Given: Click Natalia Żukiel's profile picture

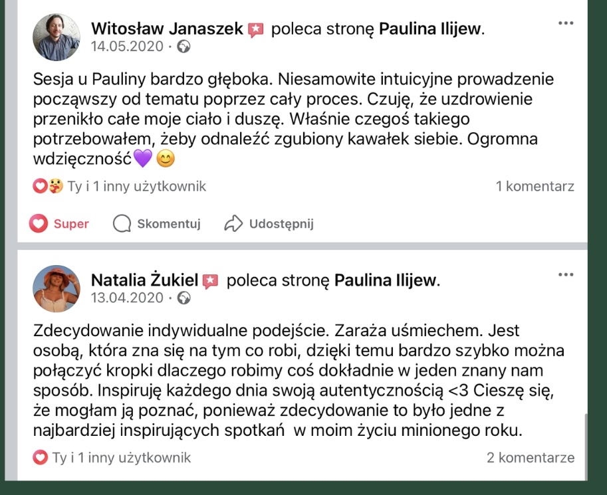Looking at the screenshot, I should point(56,289).
